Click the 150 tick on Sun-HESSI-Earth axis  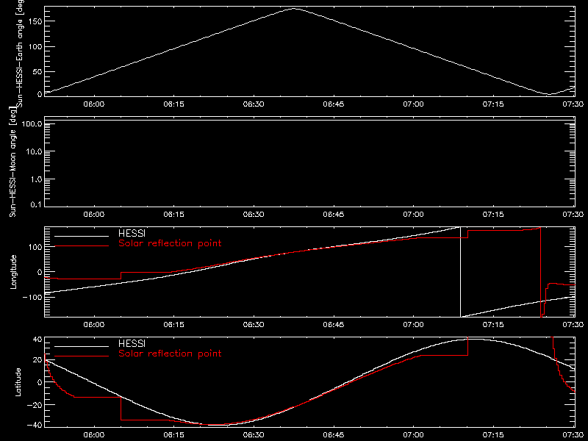coord(35,21)
